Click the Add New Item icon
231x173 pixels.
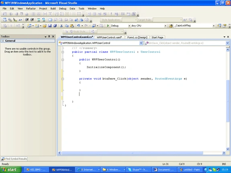[x=37, y=26]
